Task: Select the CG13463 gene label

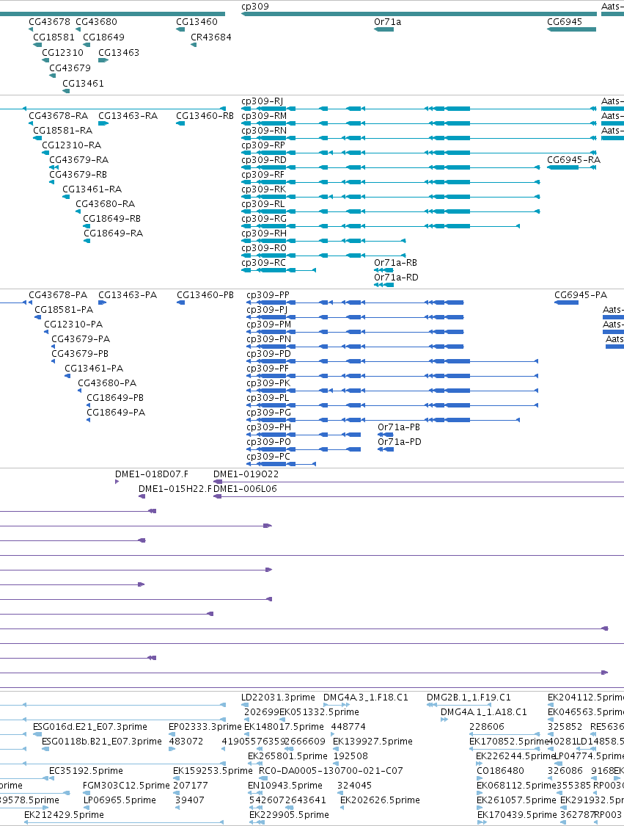Action: coord(119,52)
